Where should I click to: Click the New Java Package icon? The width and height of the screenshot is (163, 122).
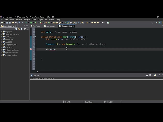coord(46,23)
